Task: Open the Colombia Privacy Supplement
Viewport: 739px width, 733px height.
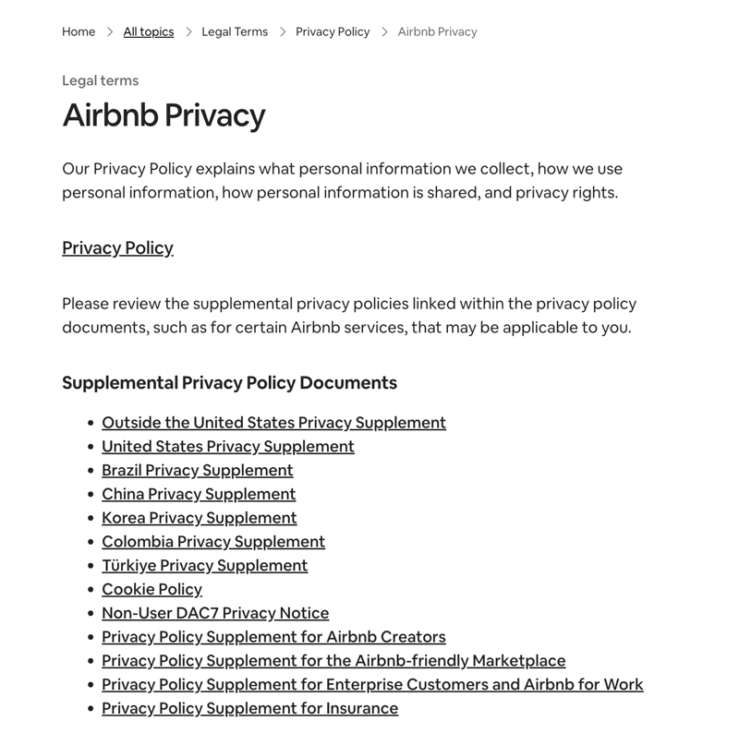Action: pyautogui.click(x=212, y=541)
